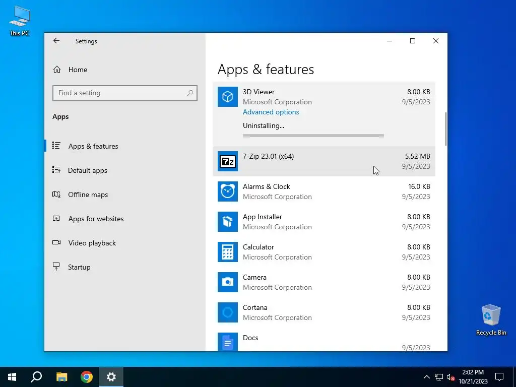Screen dimensions: 516x387
Task: Select the Camera name text
Action: 254,278
